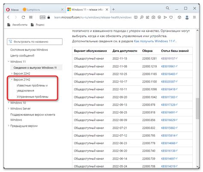The height and width of the screenshot is (172, 203).
Task: Select build number 22000.1281
Action: pos(149,59)
